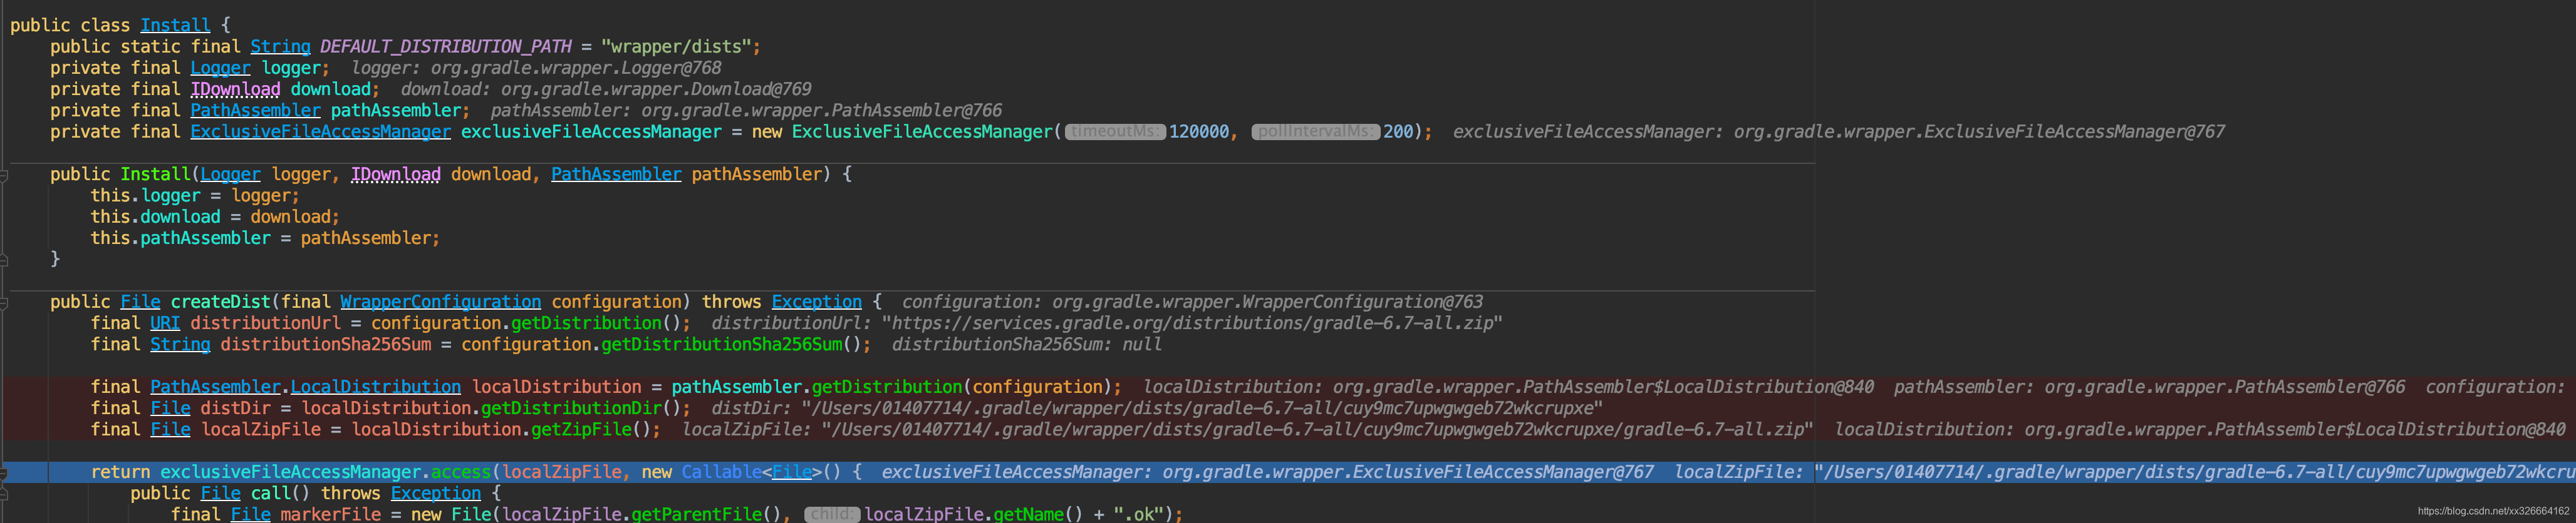Screen dimensions: 2576x523
Task: Collapse the createDist method fold marker
Action: click(4, 302)
